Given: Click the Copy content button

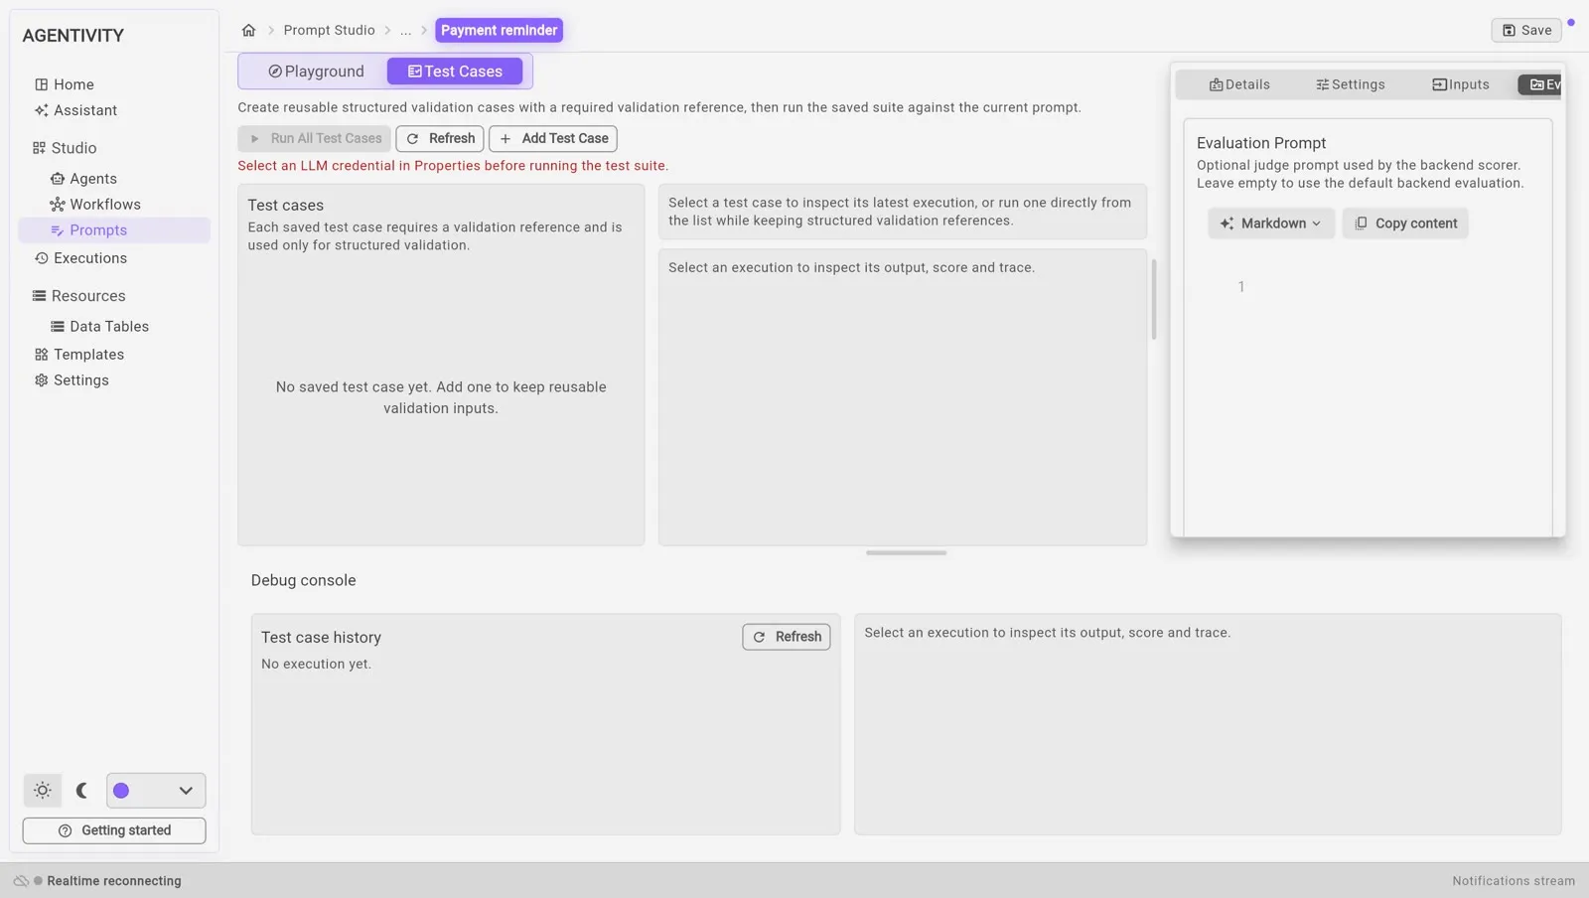Looking at the screenshot, I should coord(1405,224).
